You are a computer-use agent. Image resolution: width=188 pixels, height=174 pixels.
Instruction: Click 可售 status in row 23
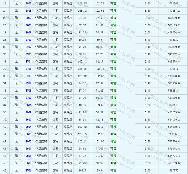pos(113,3)
